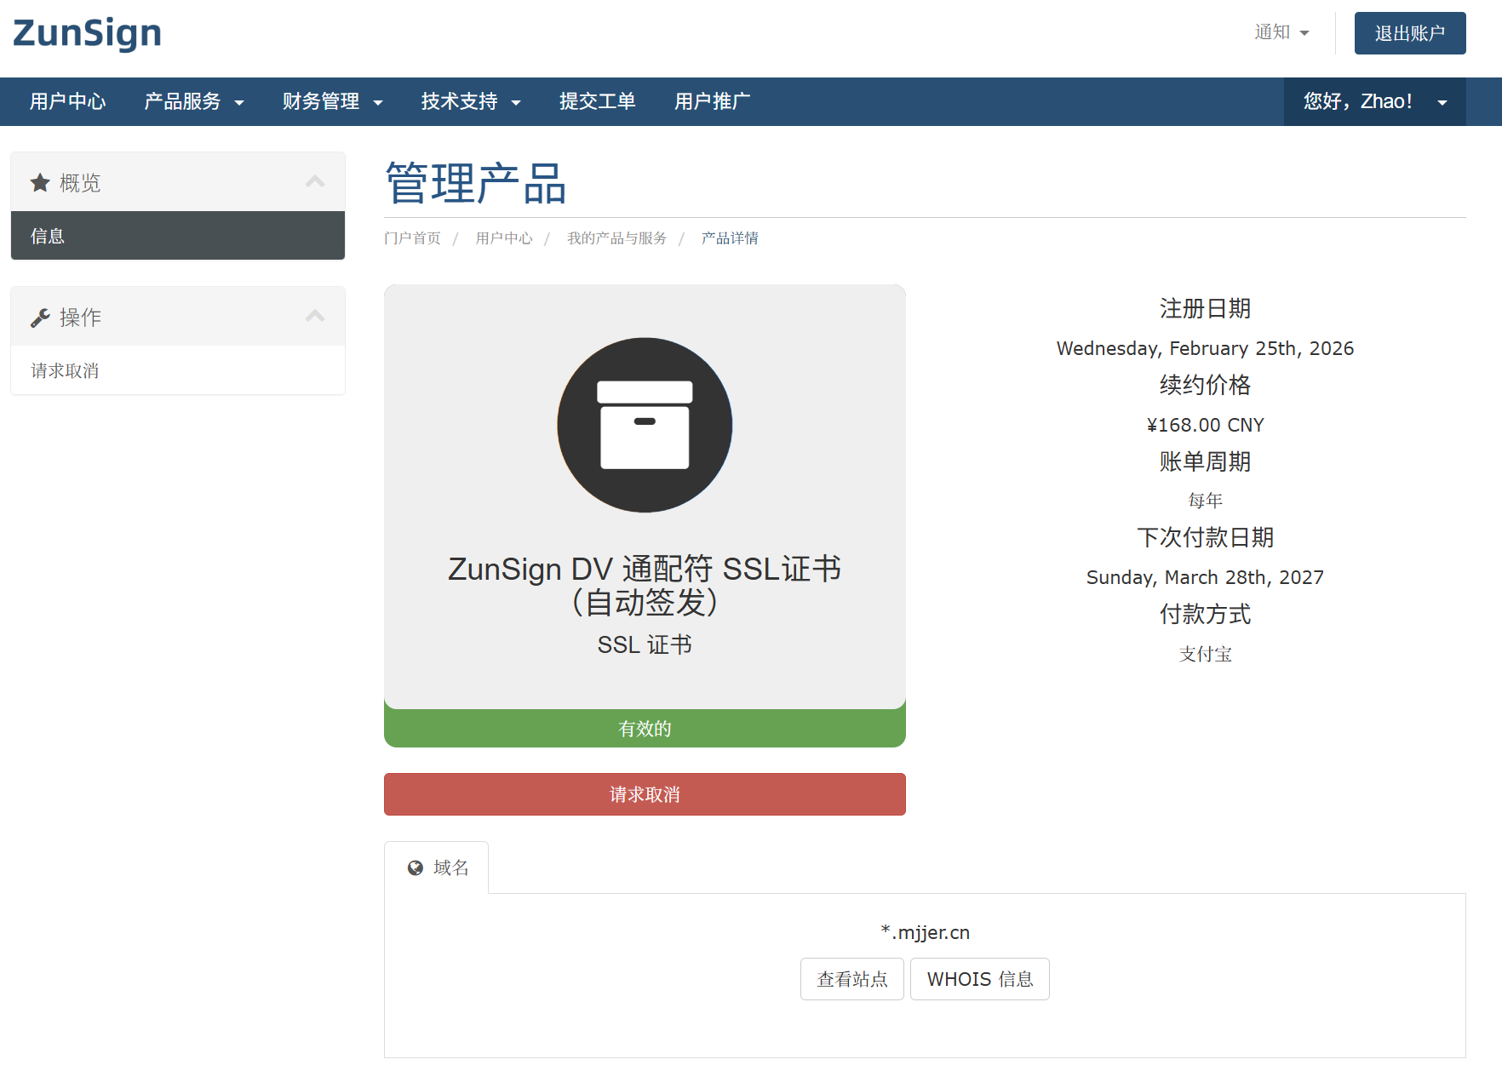The width and height of the screenshot is (1502, 1088).
Task: Click the globe icon in 域名 tab
Action: (416, 868)
